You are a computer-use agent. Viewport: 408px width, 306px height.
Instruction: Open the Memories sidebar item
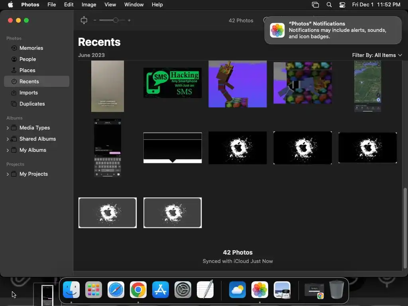coord(36,48)
